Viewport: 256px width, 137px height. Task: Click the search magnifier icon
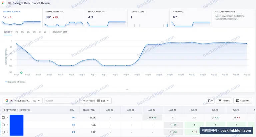tap(77, 101)
